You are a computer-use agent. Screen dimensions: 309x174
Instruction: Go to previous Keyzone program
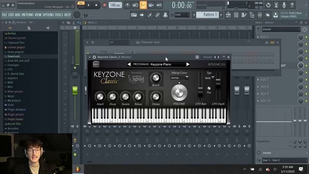(129, 64)
